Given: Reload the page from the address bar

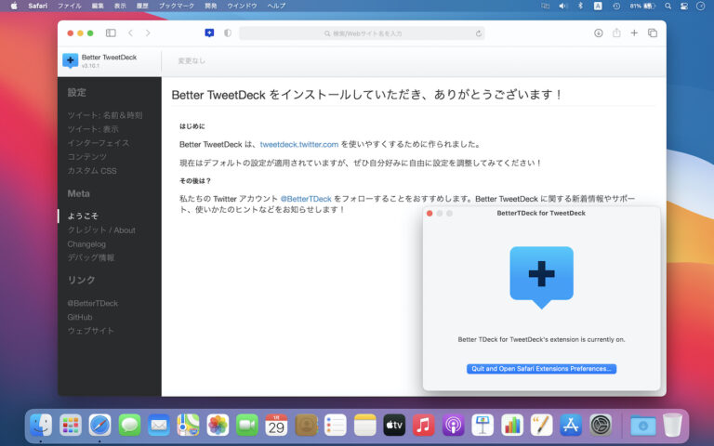Looking at the screenshot, I should 479,33.
